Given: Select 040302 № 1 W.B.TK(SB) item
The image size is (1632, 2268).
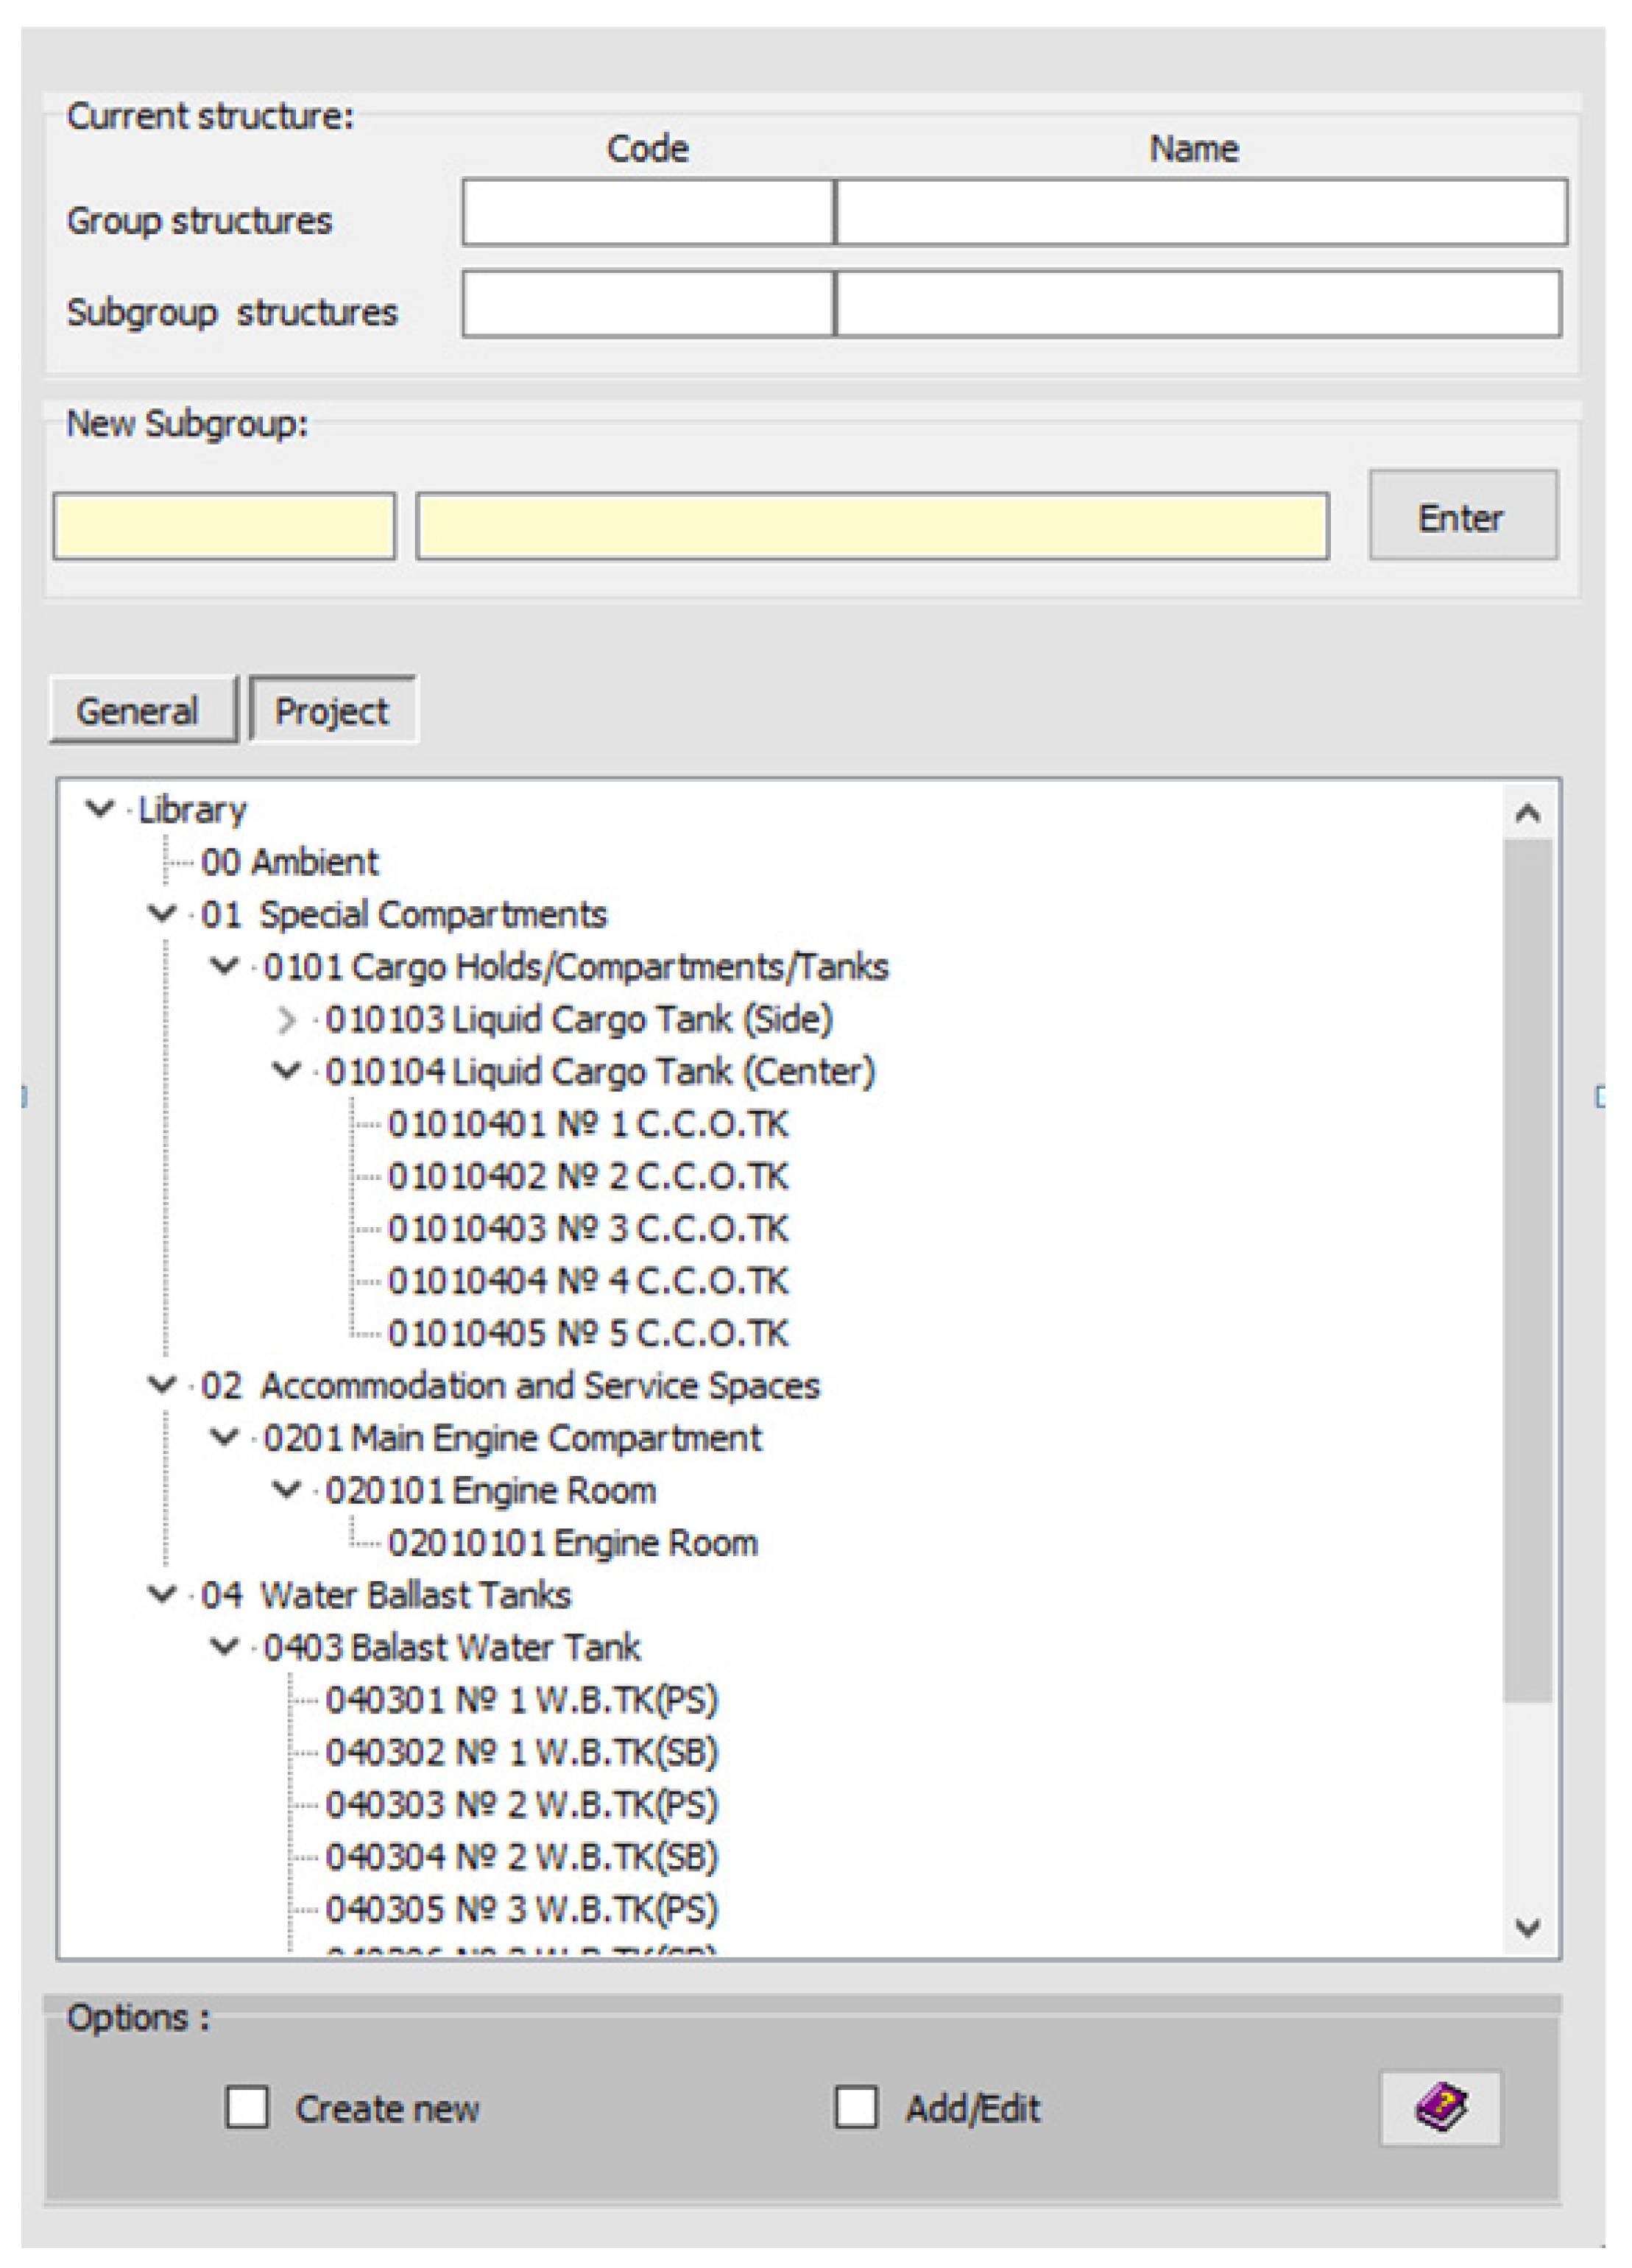Looking at the screenshot, I should pos(522,1752).
